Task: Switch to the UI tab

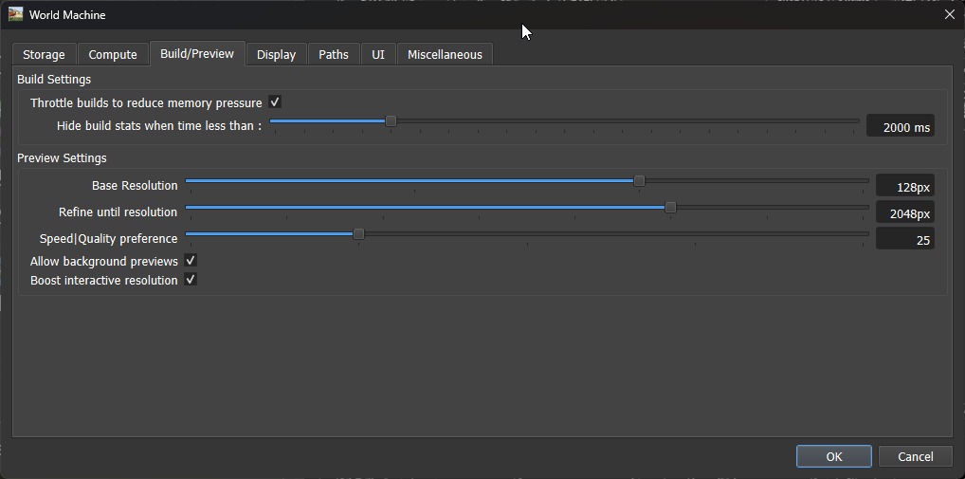Action: pos(378,55)
